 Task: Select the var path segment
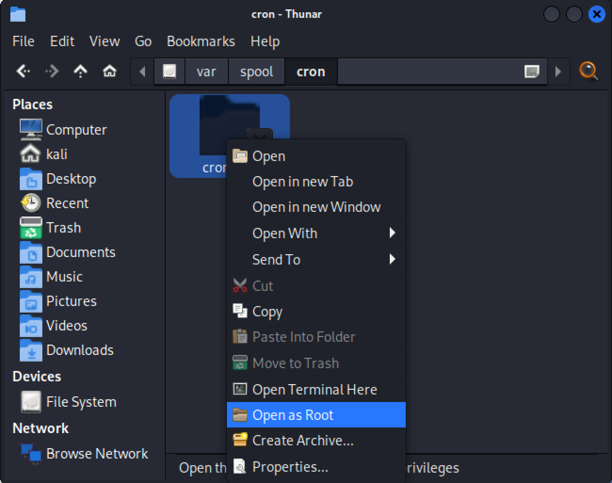click(206, 72)
